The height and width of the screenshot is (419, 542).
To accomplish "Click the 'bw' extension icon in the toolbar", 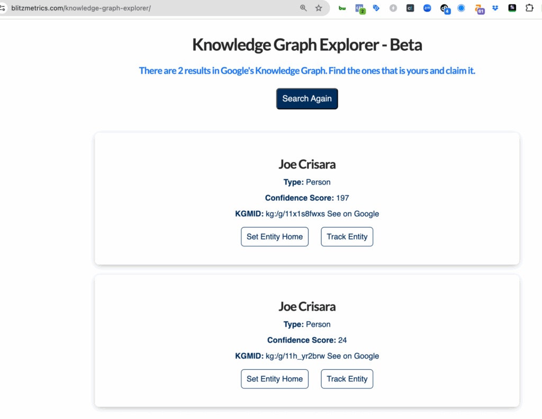I will tap(342, 8).
